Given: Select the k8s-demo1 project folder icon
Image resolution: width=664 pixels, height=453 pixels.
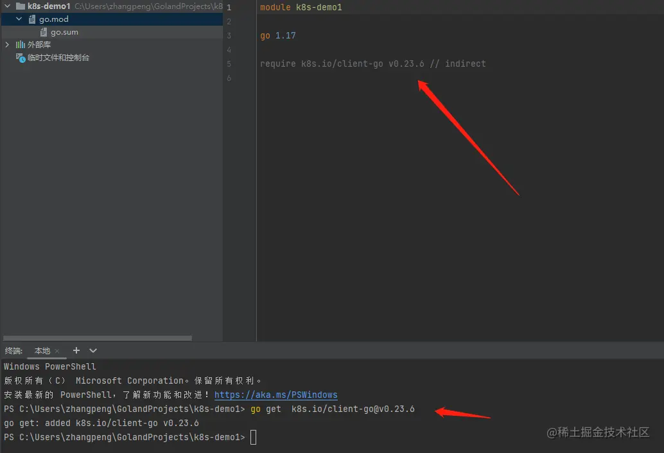Looking at the screenshot, I should pyautogui.click(x=21, y=6).
